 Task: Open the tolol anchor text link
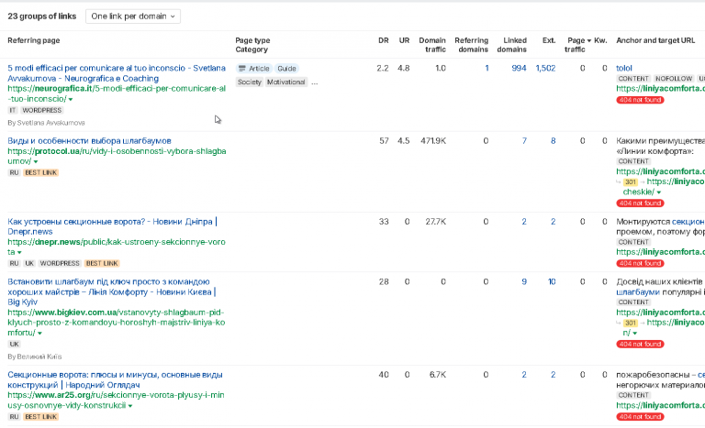[x=624, y=68]
